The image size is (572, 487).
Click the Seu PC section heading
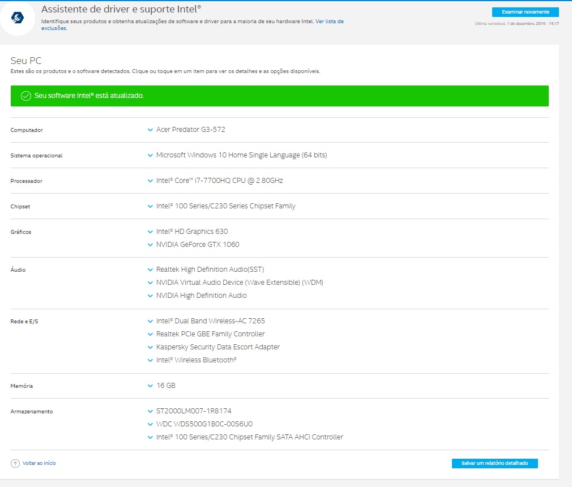click(26, 61)
